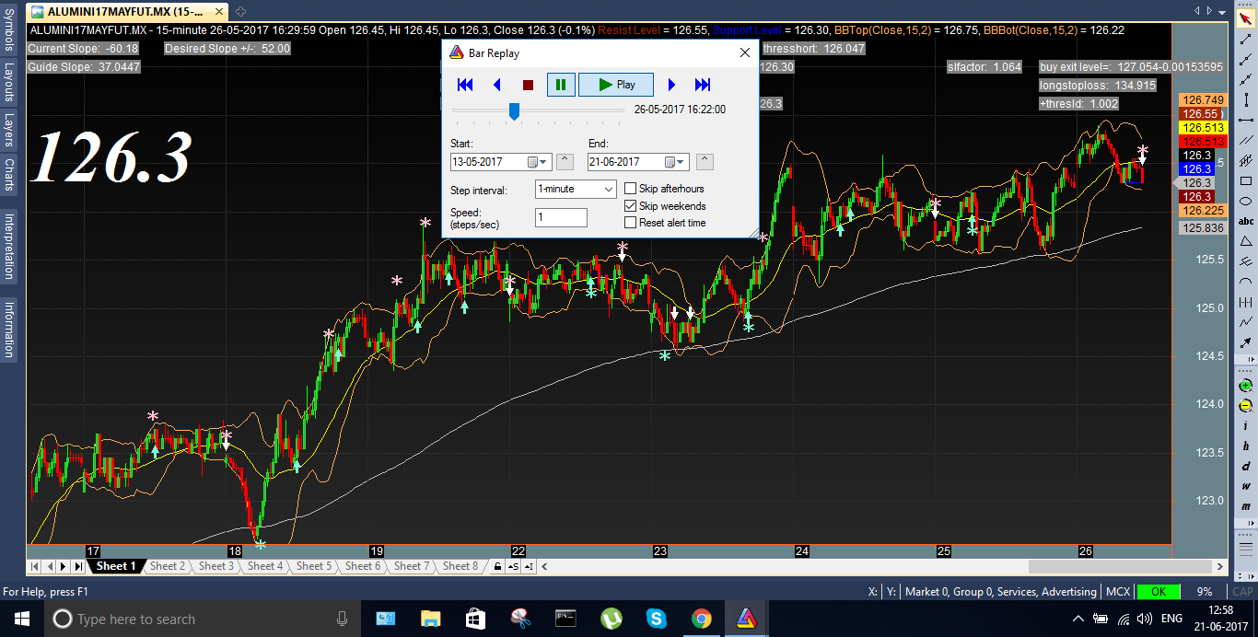Jump to replay beginning in Bar Replay
This screenshot has width=1258, height=637.
465,85
